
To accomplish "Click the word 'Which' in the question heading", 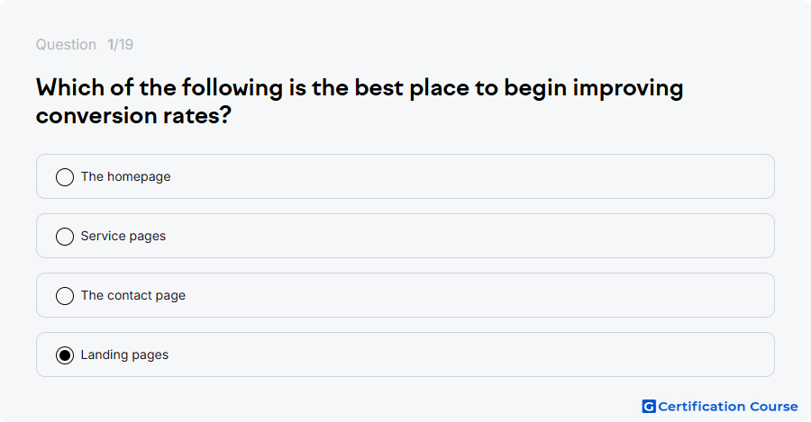I will (69, 87).
